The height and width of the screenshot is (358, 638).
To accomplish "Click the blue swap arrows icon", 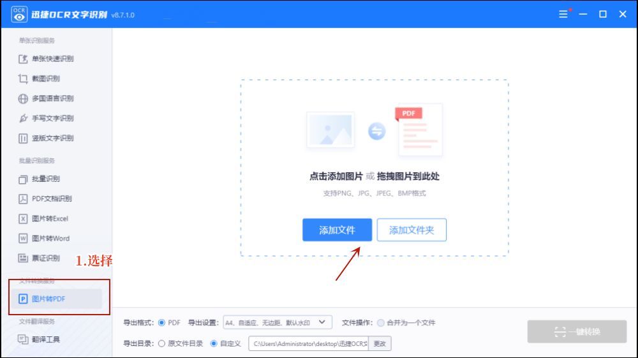I will pyautogui.click(x=377, y=131).
